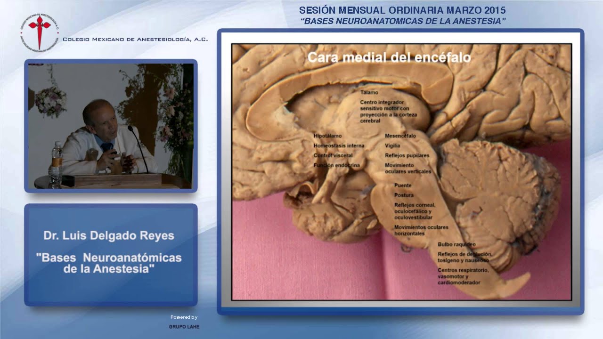
Task: Click the "Puente" label
Action: [x=403, y=186]
